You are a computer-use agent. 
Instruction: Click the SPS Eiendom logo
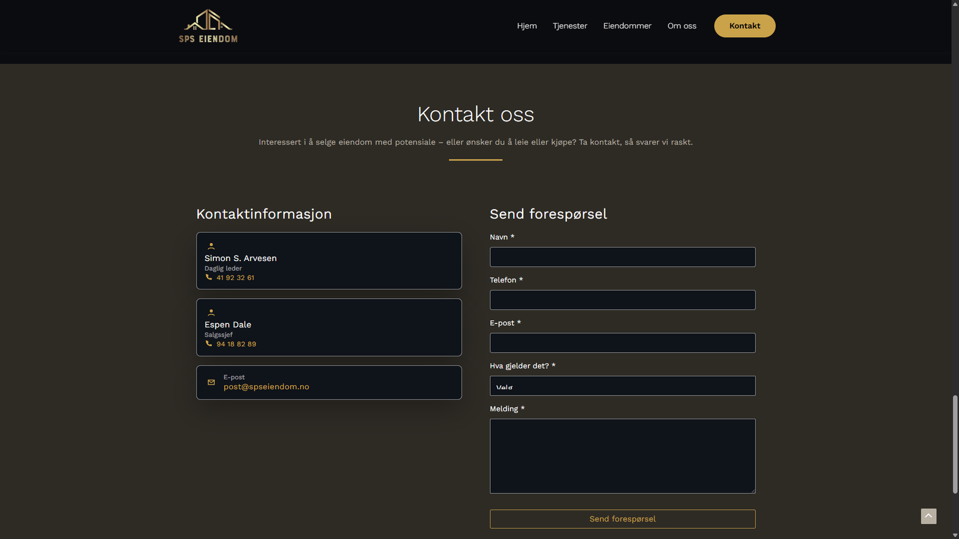[x=208, y=26]
